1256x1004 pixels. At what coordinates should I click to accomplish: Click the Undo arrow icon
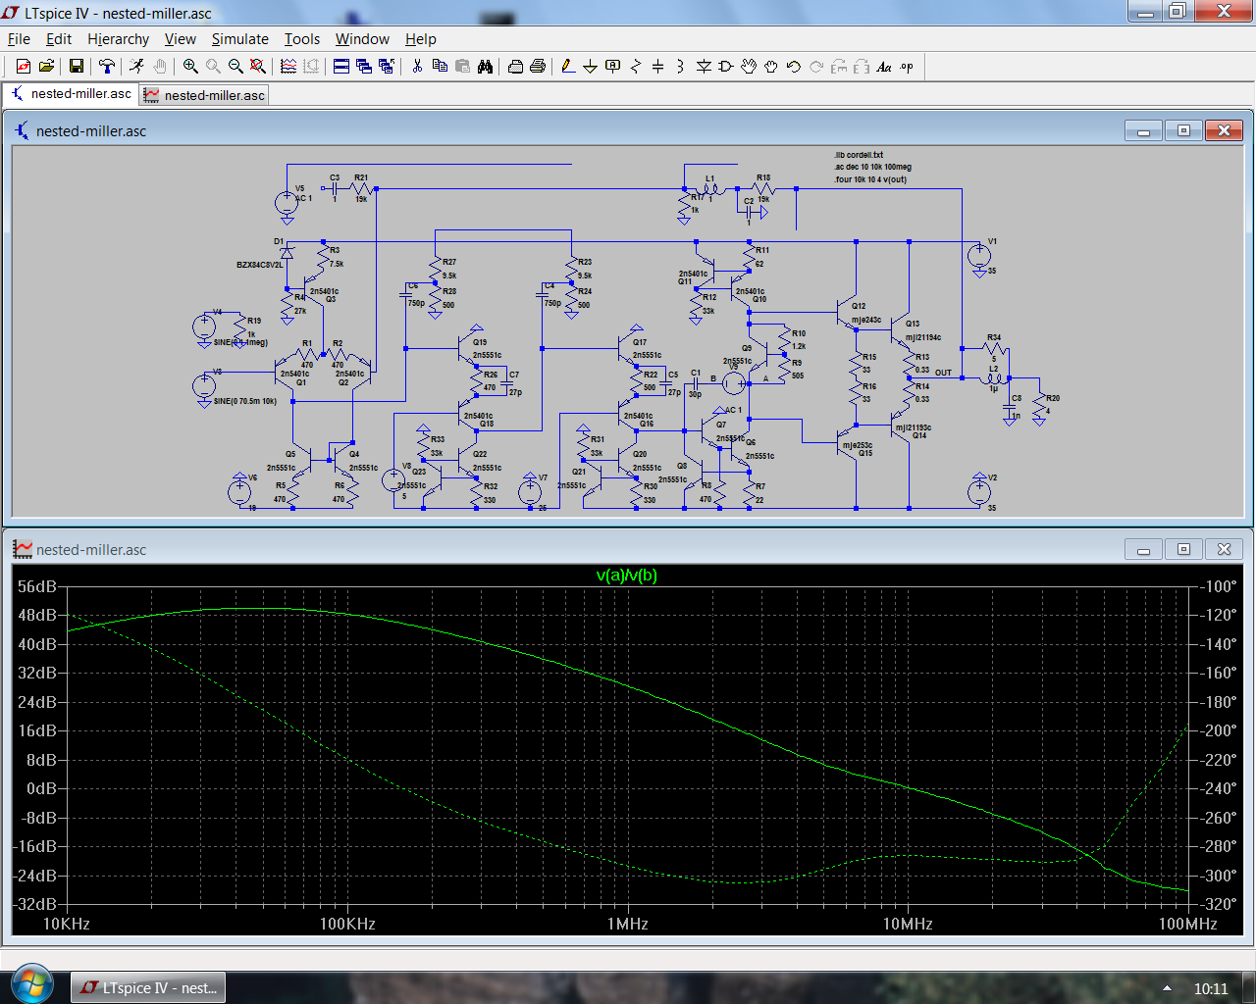(x=794, y=67)
